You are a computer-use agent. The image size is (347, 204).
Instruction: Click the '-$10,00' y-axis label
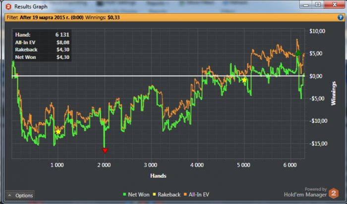pyautogui.click(x=318, y=121)
